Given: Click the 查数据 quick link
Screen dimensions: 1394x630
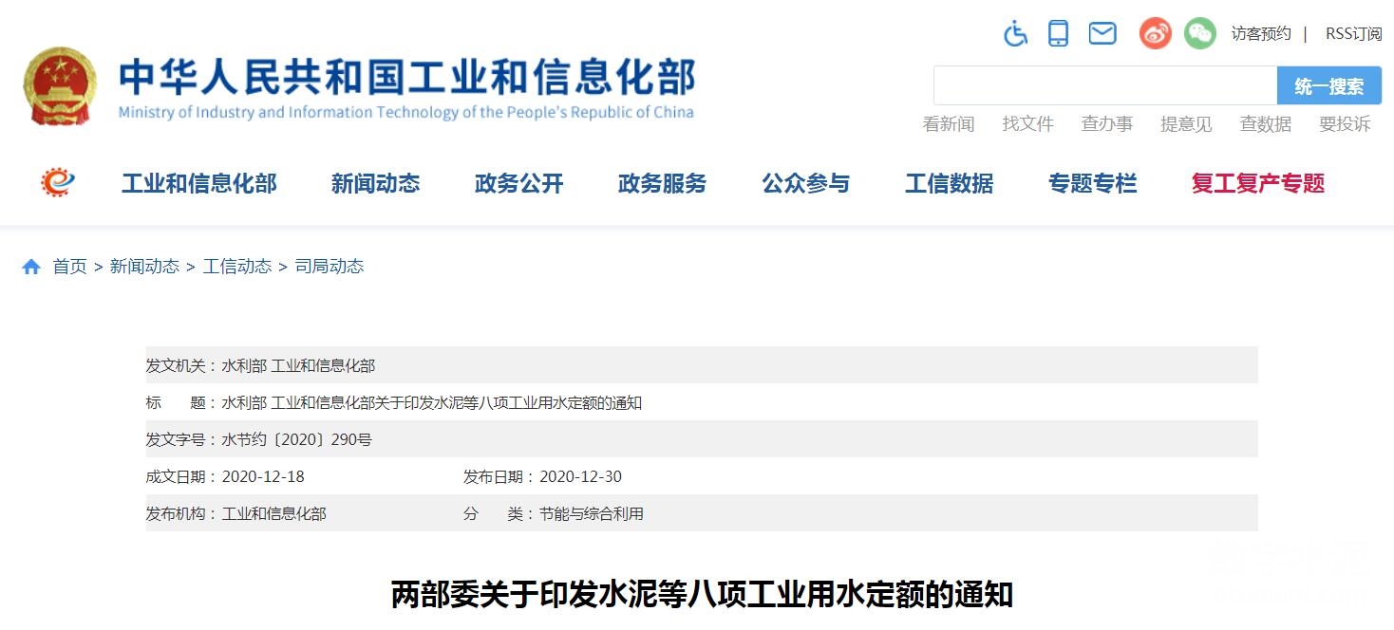Looking at the screenshot, I should pyautogui.click(x=1265, y=124).
